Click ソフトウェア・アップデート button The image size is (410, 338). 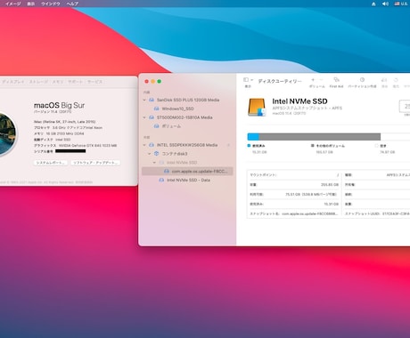point(95,163)
